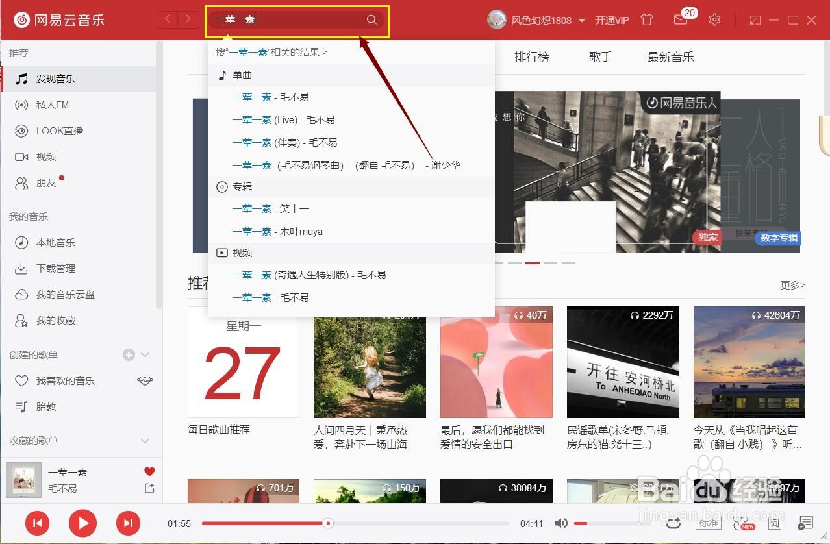830x544 pixels.
Task: Open the skin (t-shirt) icon
Action: click(x=646, y=19)
